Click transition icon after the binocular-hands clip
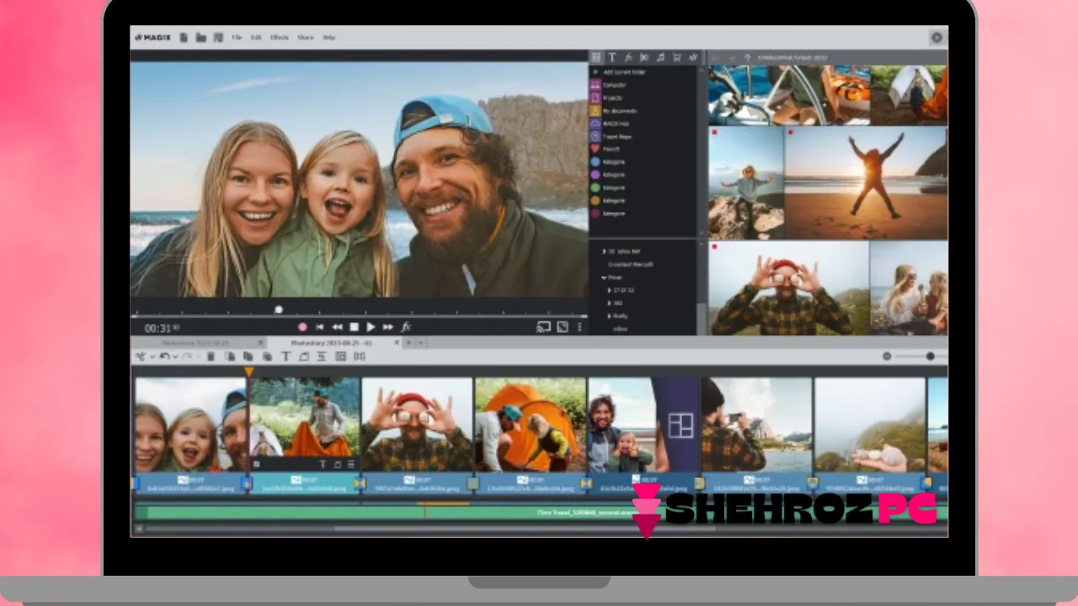 pos(473,483)
